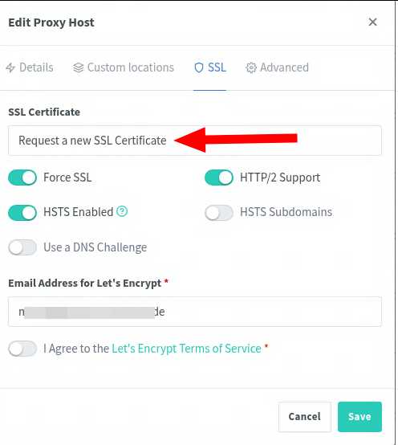Image resolution: width=398 pixels, height=445 pixels.
Task: Switch to the Details tab
Action: [30, 67]
